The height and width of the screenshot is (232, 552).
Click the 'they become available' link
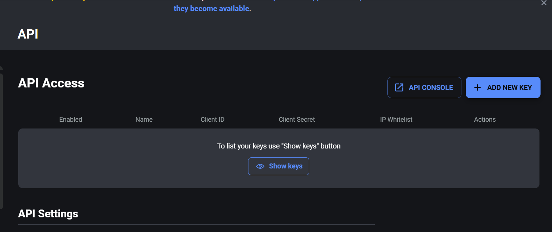(x=211, y=8)
